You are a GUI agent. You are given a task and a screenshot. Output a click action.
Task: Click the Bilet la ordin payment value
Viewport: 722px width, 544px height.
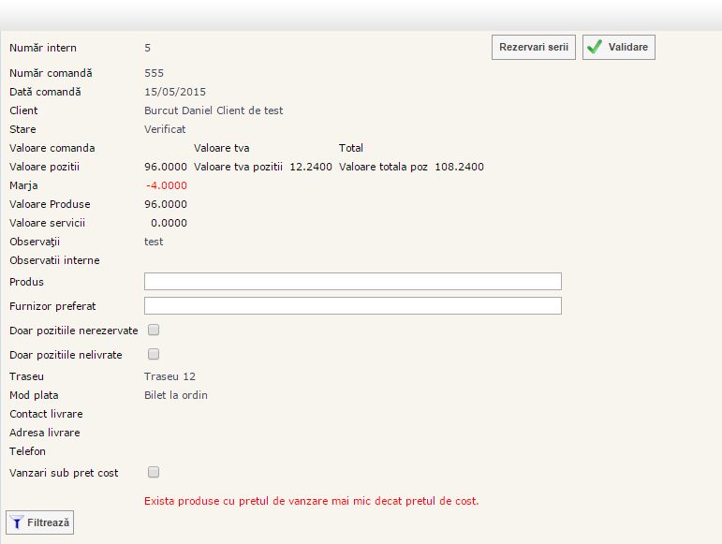coord(176,395)
